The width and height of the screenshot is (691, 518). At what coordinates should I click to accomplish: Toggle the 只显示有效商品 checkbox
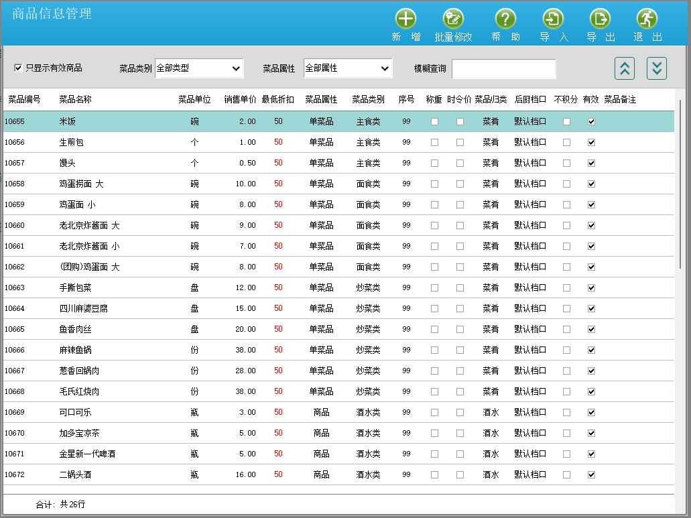19,68
